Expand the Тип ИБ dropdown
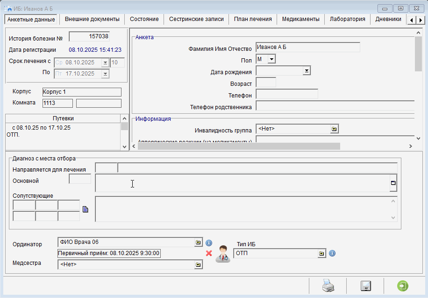 click(321, 254)
